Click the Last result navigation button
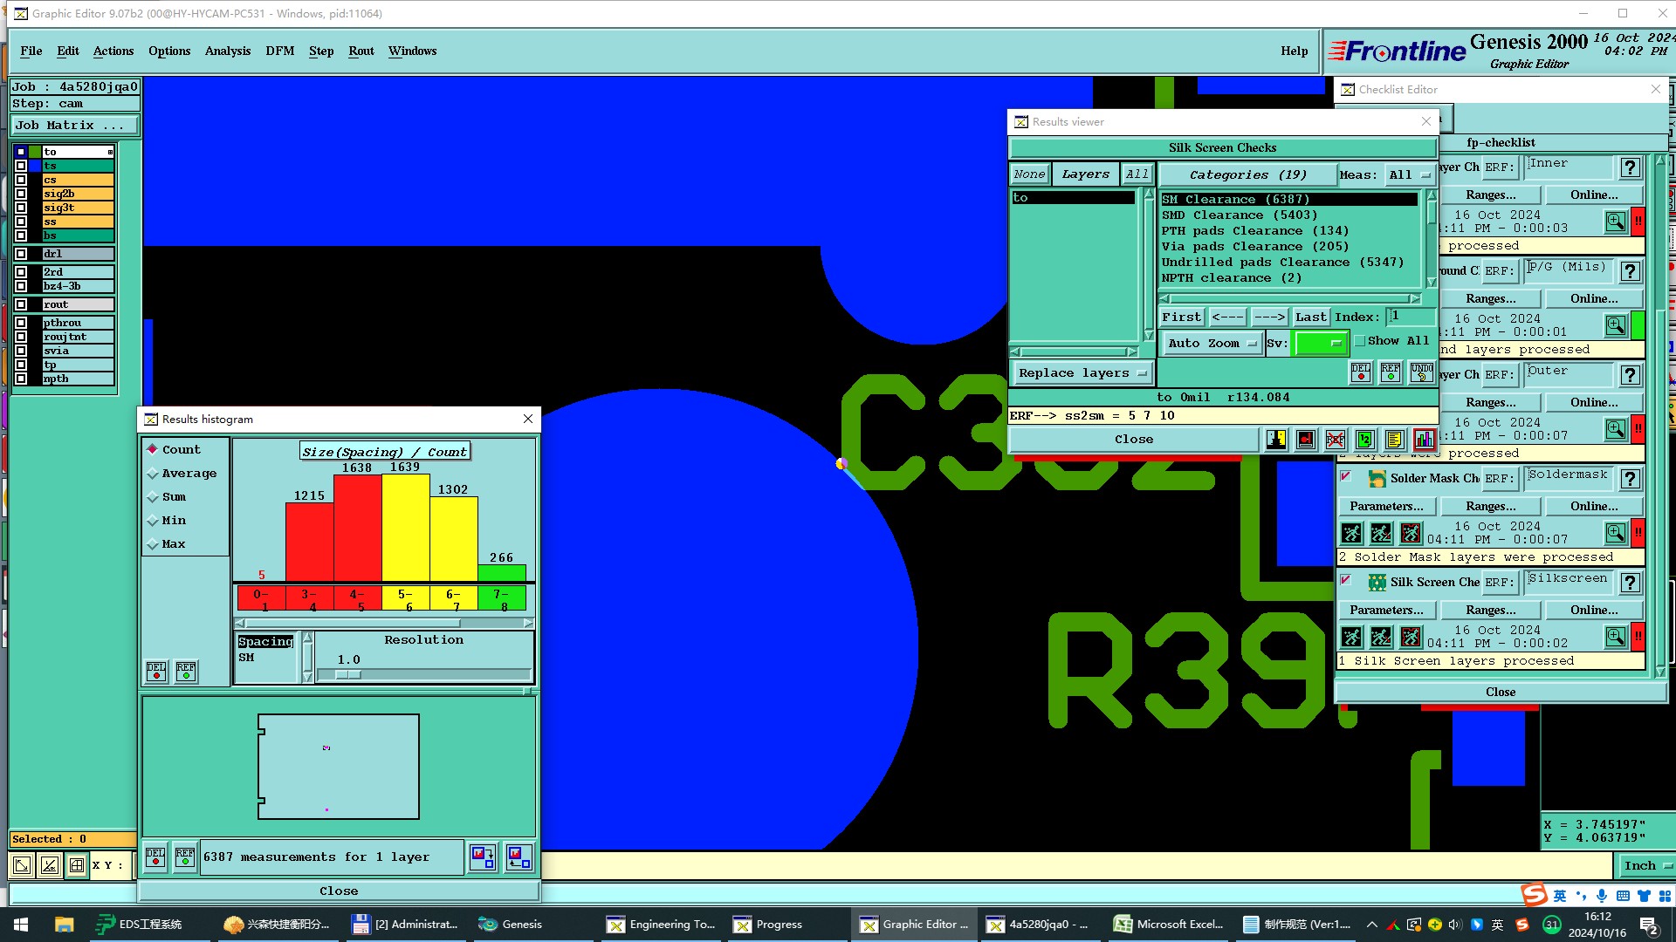The width and height of the screenshot is (1676, 942). (1310, 317)
